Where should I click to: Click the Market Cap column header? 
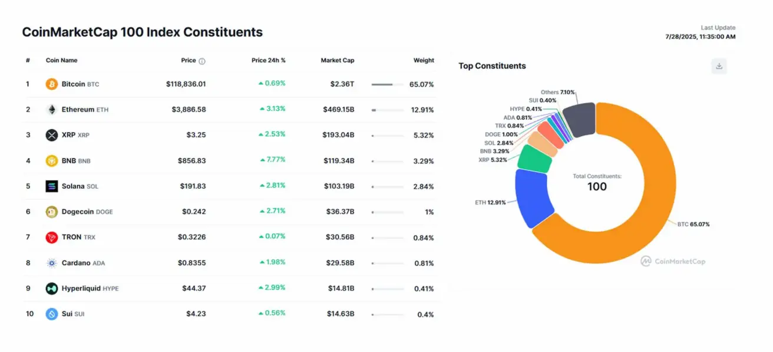pos(338,60)
